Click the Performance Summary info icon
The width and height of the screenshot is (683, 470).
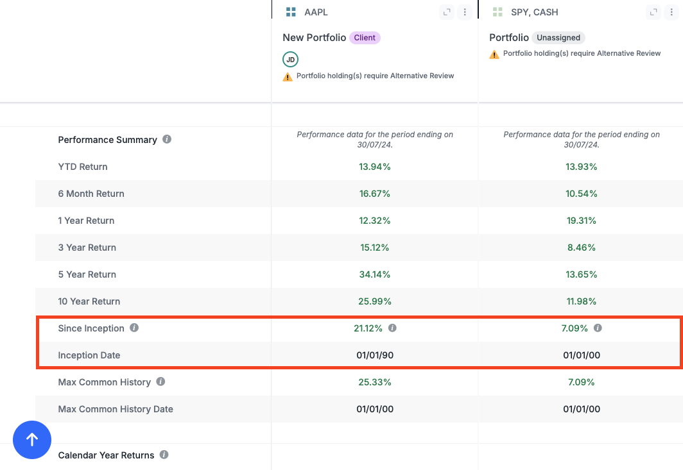[x=167, y=139]
